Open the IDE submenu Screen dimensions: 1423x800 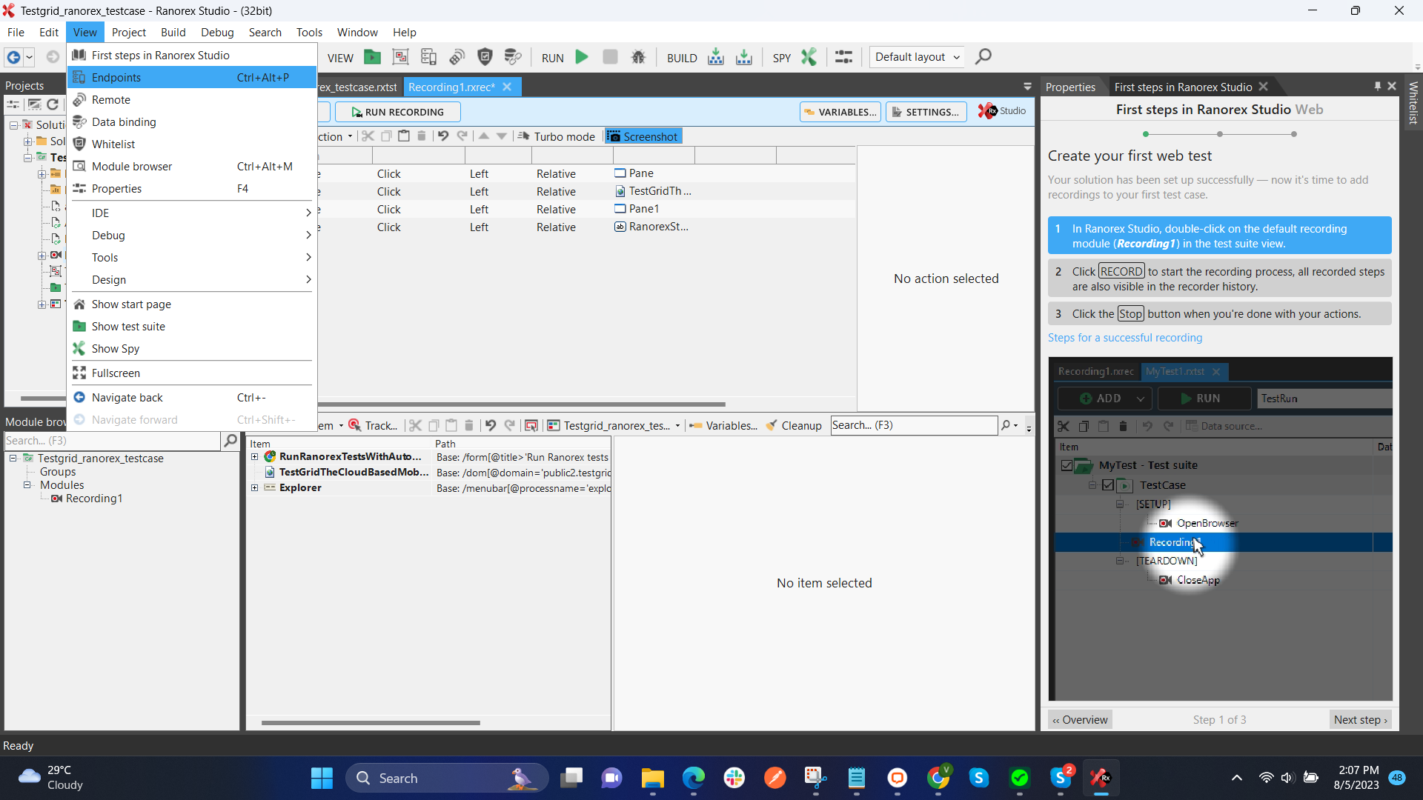click(x=193, y=213)
